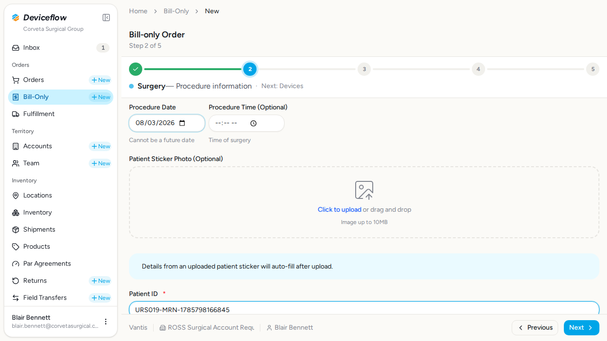
Task: Click the Accounts building icon
Action: click(16, 146)
